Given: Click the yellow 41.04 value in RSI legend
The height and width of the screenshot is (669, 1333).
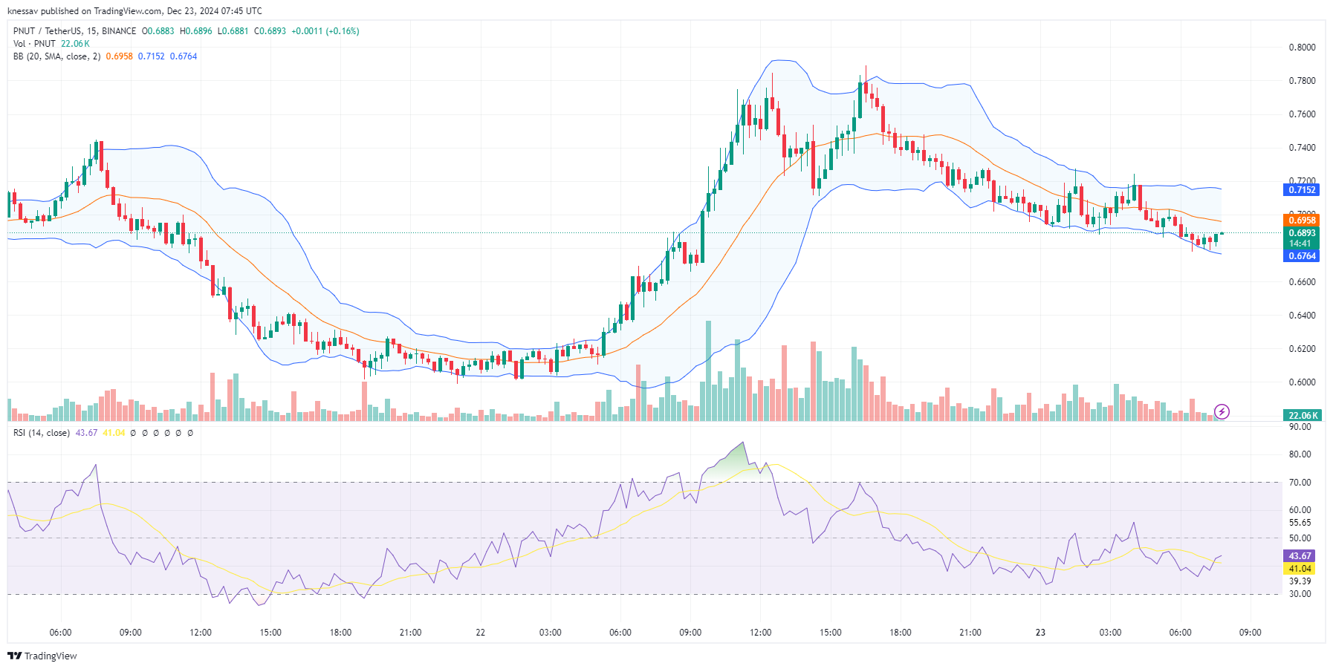Looking at the screenshot, I should tap(114, 433).
